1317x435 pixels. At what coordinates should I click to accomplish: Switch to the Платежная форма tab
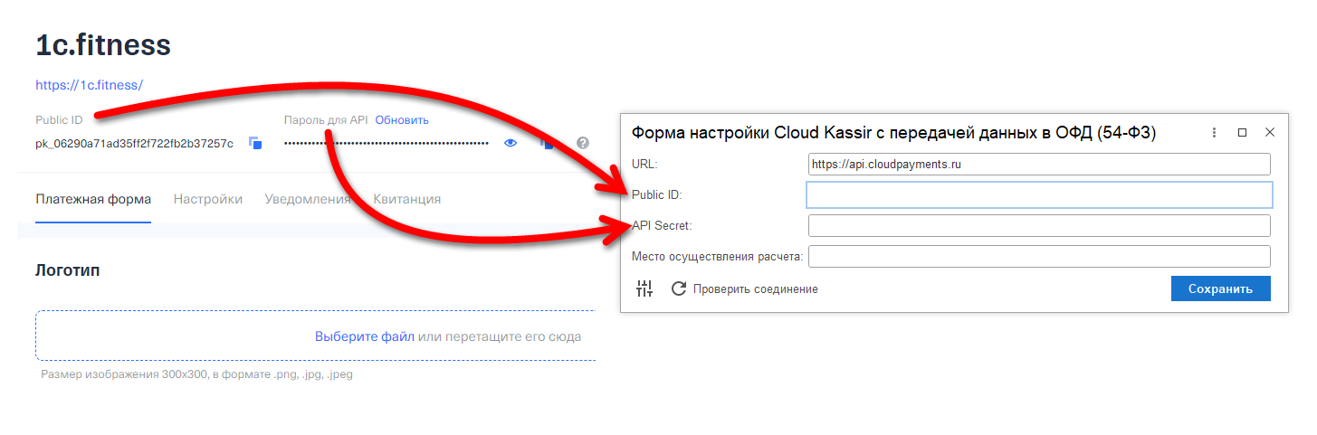point(93,199)
